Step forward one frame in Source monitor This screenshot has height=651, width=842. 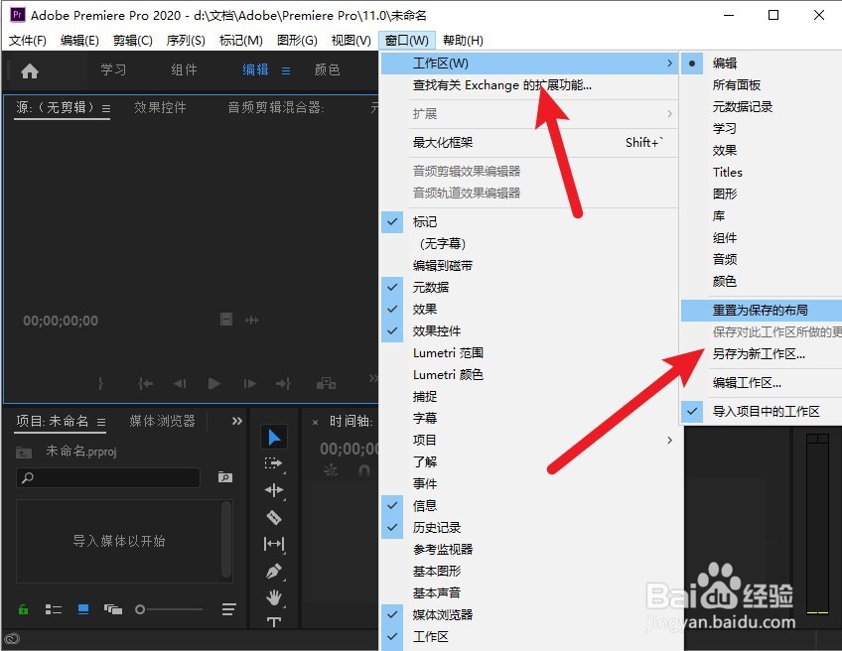coord(249,383)
